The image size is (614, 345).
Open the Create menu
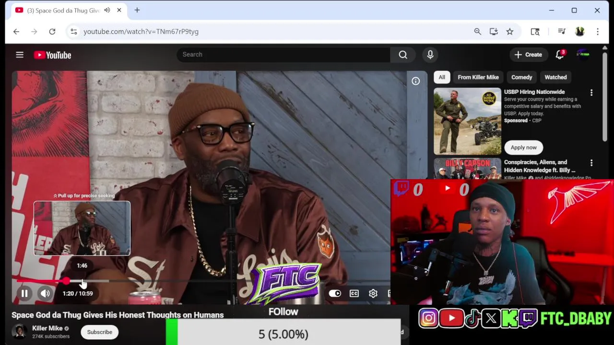pos(528,55)
